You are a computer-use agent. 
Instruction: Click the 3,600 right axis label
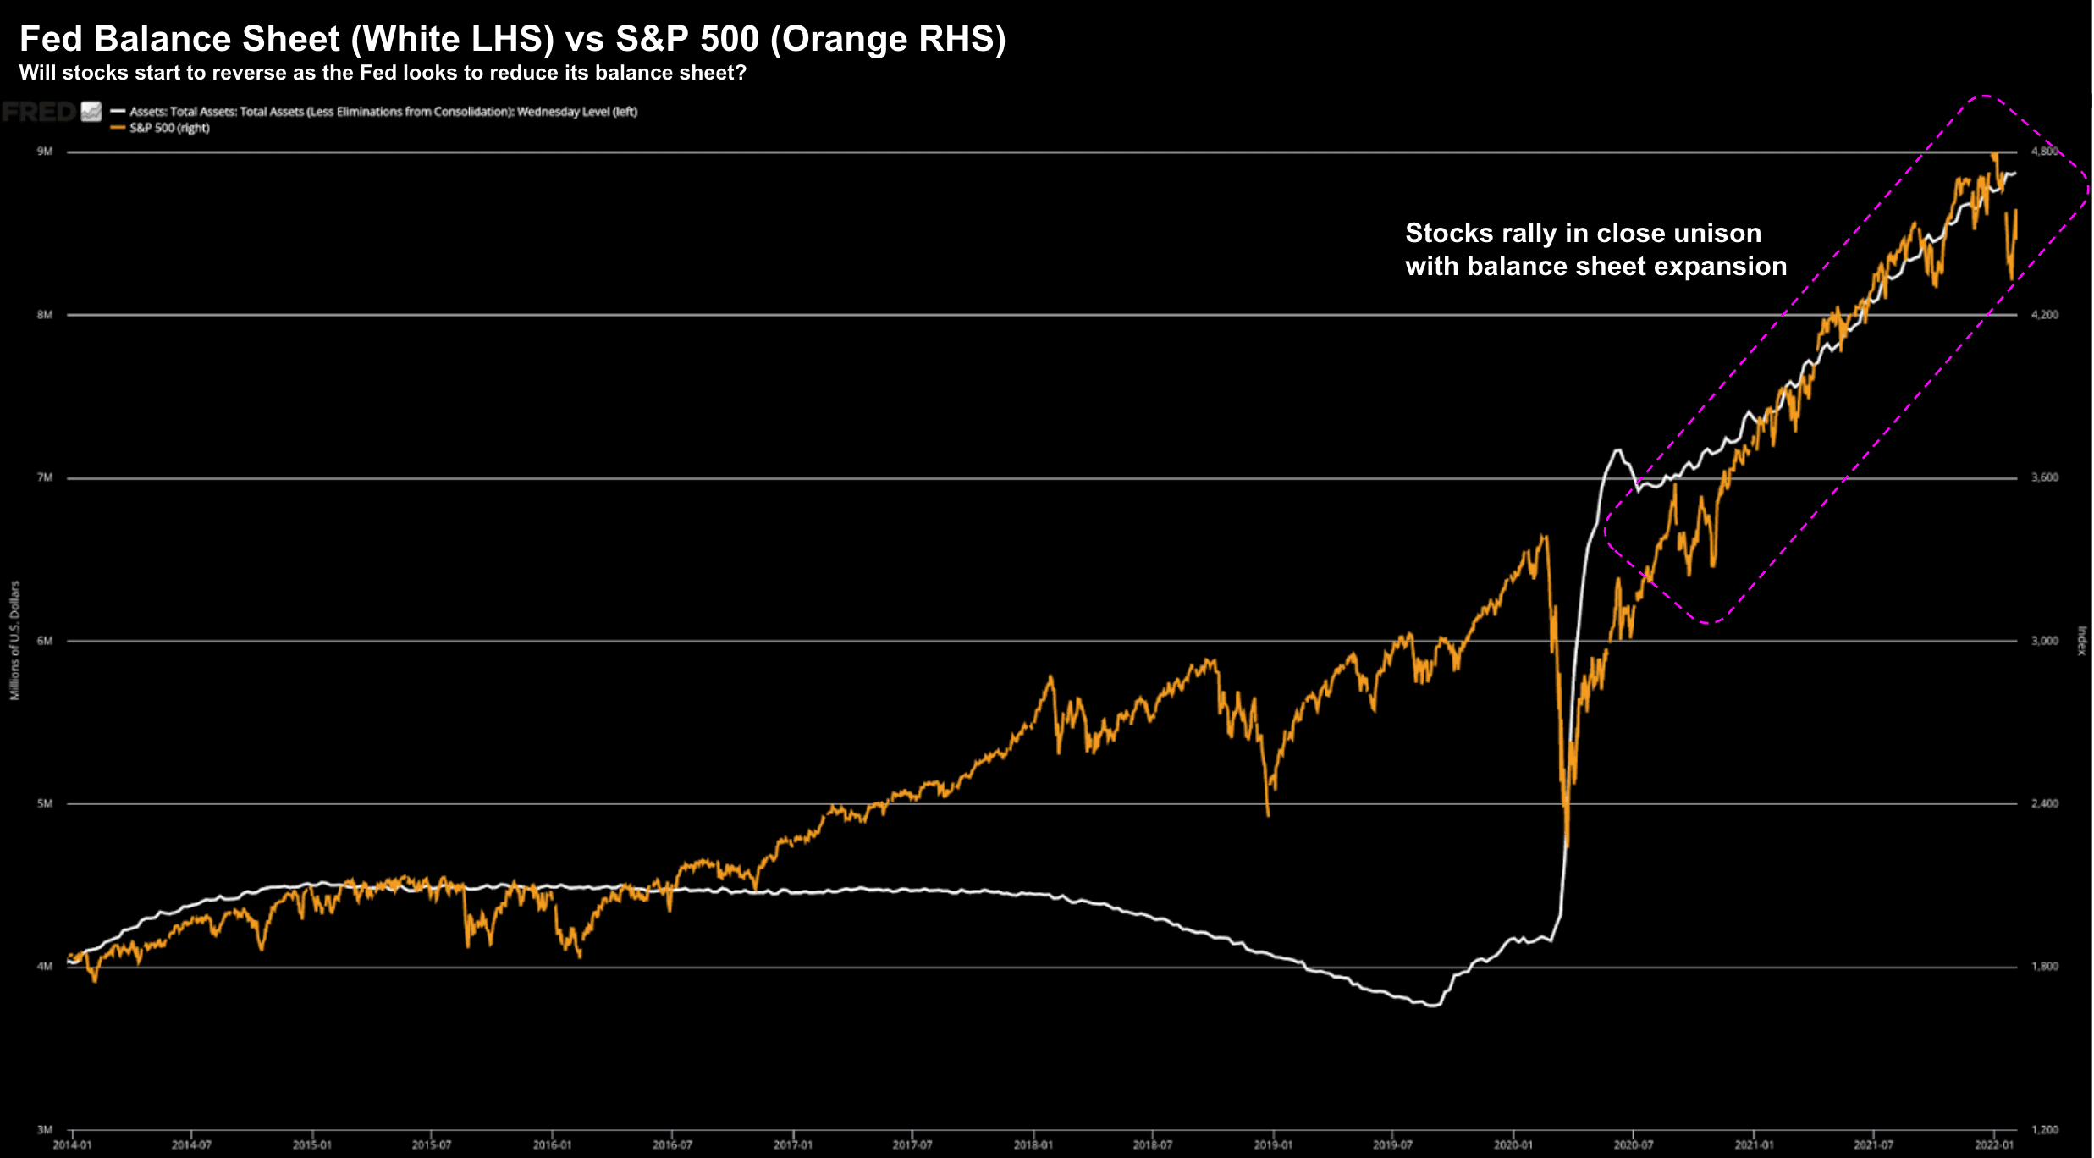point(2044,477)
